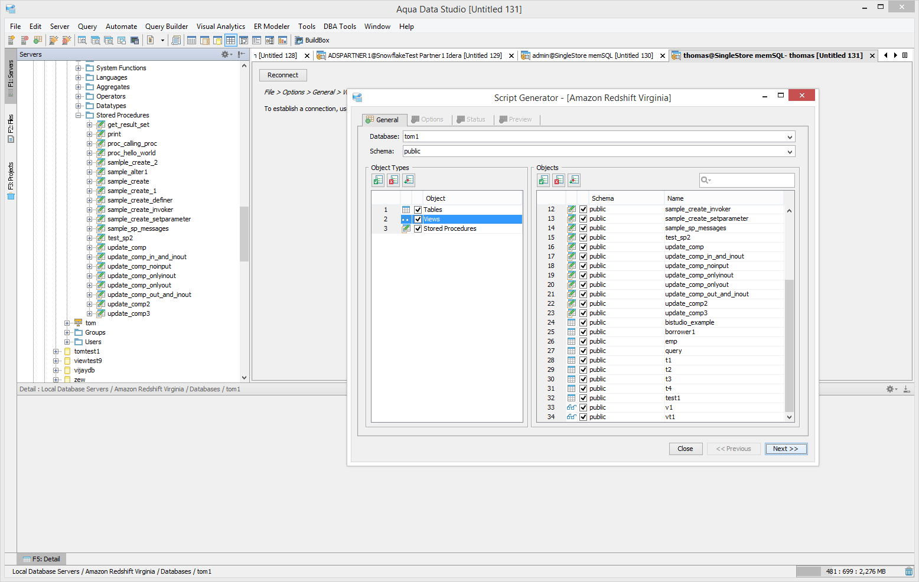The width and height of the screenshot is (919, 582).
Task: Deselect all object types with uncheck-all icon
Action: 393,180
